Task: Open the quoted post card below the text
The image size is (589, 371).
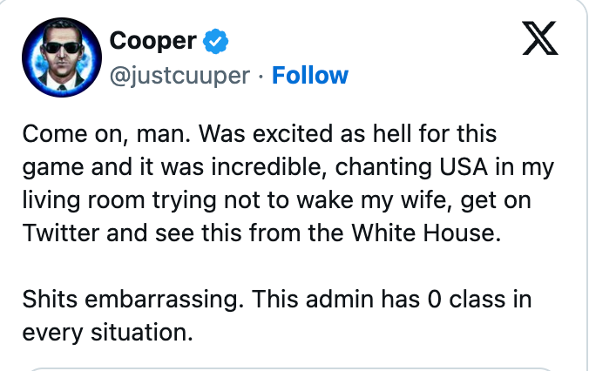Action: 288,367
